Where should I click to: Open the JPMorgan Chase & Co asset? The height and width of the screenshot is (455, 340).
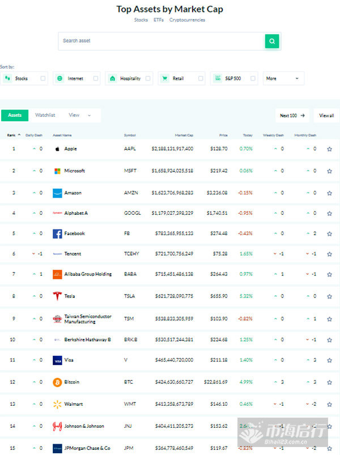[x=87, y=448]
